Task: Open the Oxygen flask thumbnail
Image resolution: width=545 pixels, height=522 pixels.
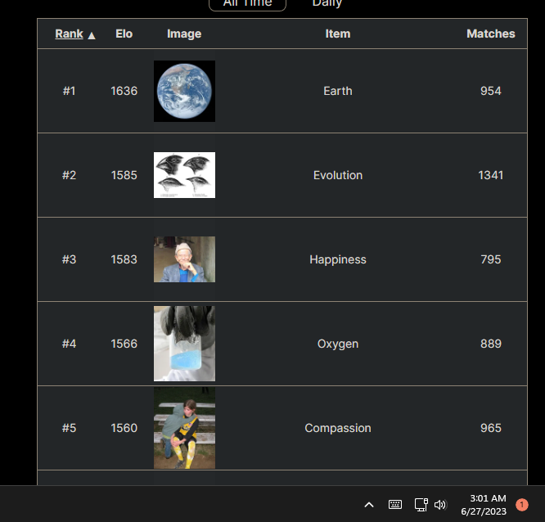Action: tap(185, 344)
